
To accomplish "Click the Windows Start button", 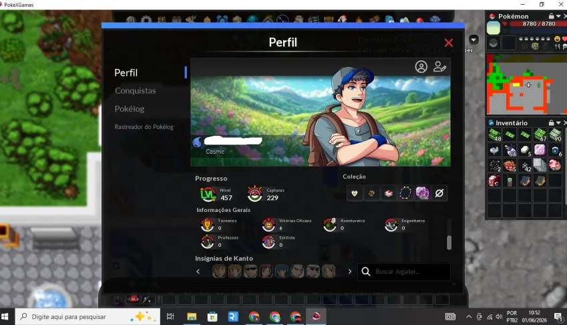I will [5, 317].
